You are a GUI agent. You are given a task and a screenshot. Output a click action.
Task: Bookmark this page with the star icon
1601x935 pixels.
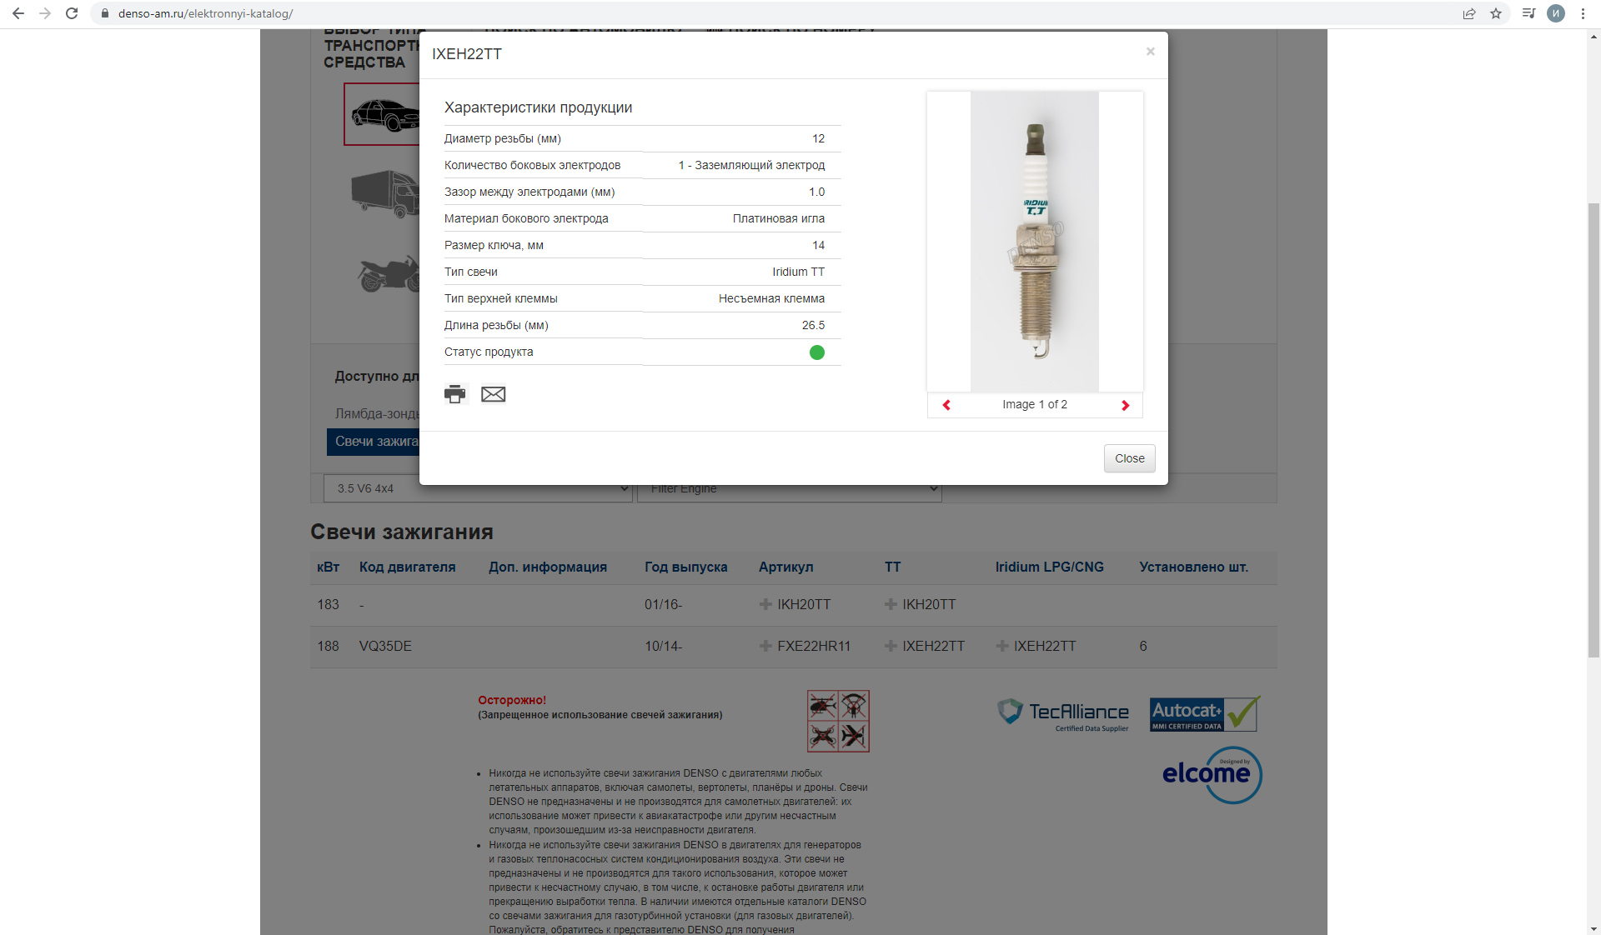click(1496, 13)
